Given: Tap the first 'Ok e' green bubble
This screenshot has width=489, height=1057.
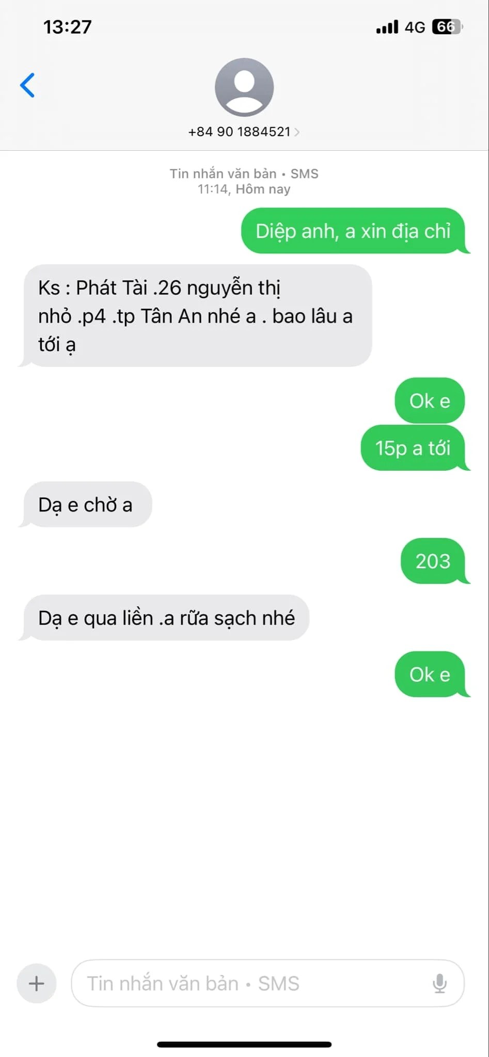Looking at the screenshot, I should click(430, 401).
